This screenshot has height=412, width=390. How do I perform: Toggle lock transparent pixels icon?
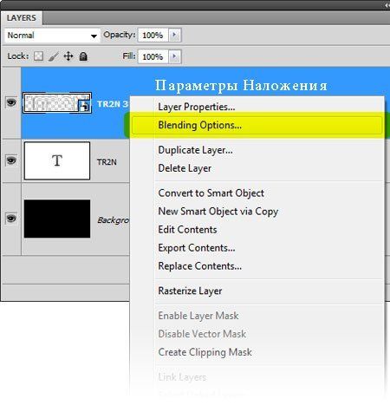coord(38,56)
